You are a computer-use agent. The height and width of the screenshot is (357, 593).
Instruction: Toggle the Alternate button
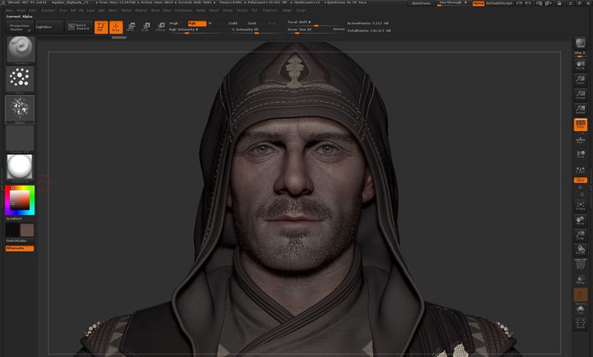19,248
